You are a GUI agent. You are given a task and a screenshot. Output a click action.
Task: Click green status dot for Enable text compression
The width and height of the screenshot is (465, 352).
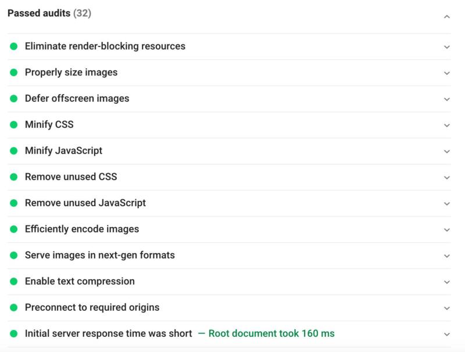14,282
